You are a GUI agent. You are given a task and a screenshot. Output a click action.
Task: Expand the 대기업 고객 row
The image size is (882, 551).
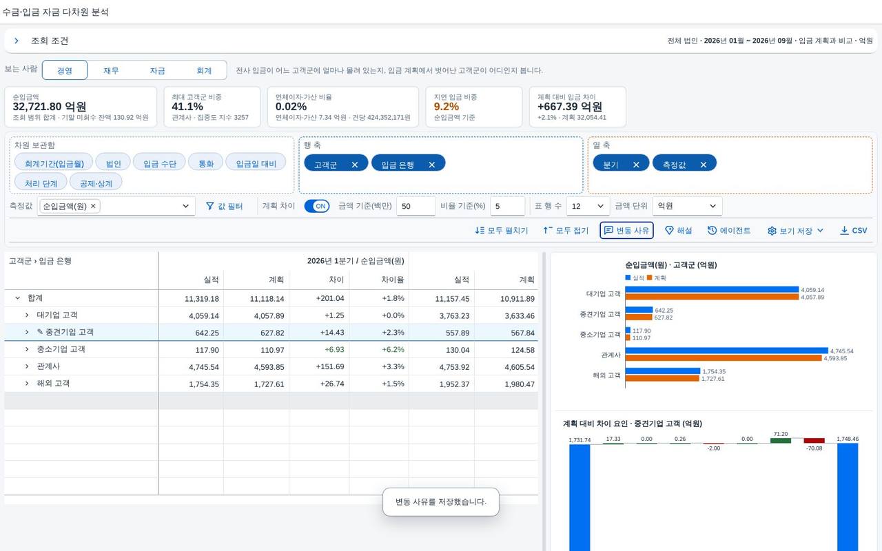[27, 315]
